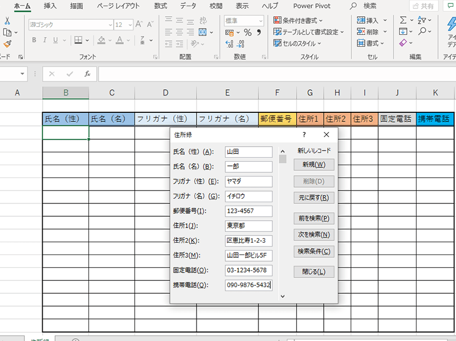Screen dimensions: 456x341
Task: Click the Increase Font Size icon
Action: (x=139, y=24)
